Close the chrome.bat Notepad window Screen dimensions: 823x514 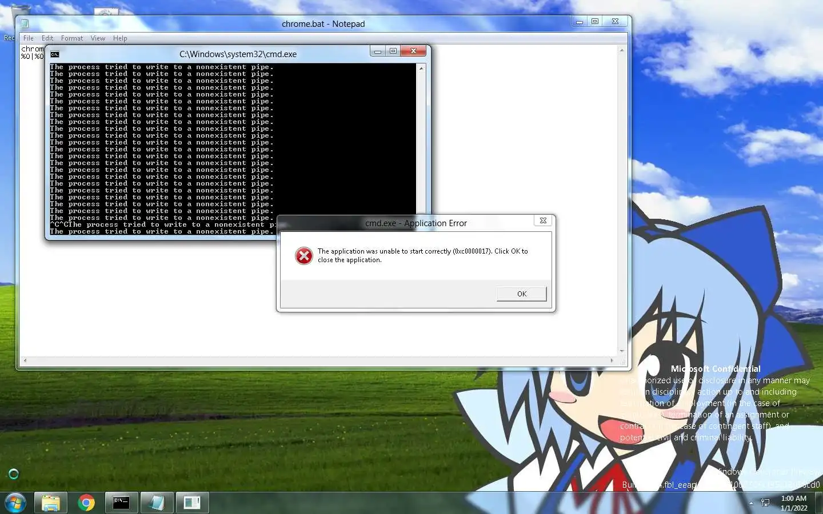click(x=615, y=22)
